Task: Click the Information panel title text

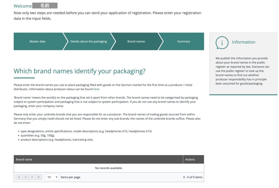Action: (x=244, y=42)
